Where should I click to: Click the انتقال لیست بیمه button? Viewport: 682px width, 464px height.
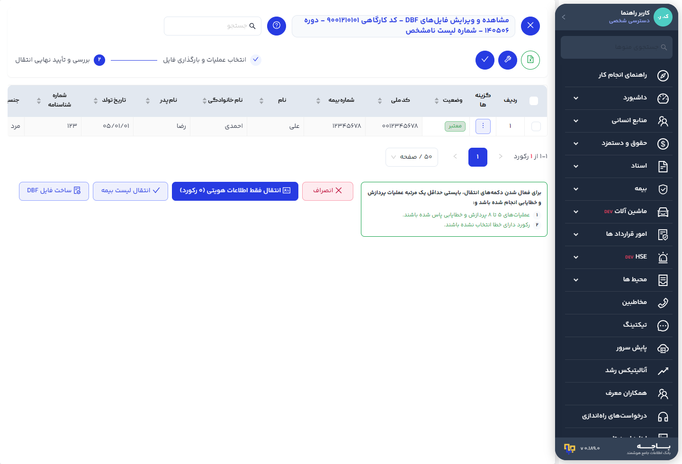pyautogui.click(x=130, y=191)
